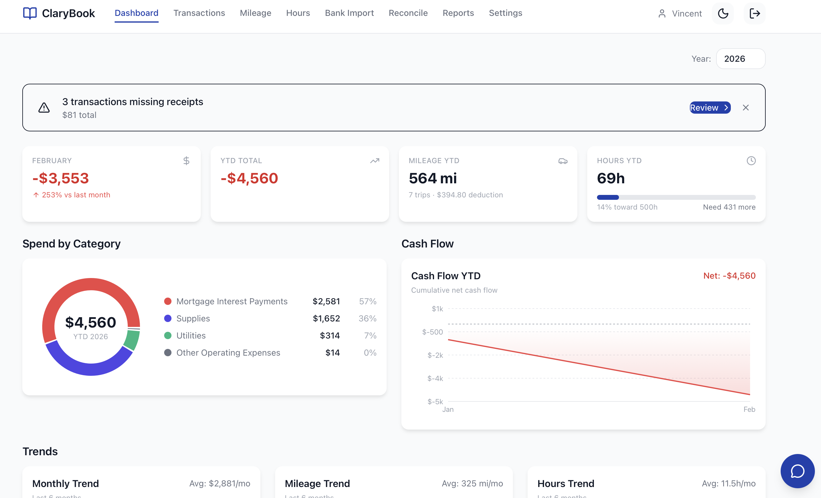The height and width of the screenshot is (498, 821).
Task: Click the clock icon on the Hours YTD card
Action: coord(751,161)
